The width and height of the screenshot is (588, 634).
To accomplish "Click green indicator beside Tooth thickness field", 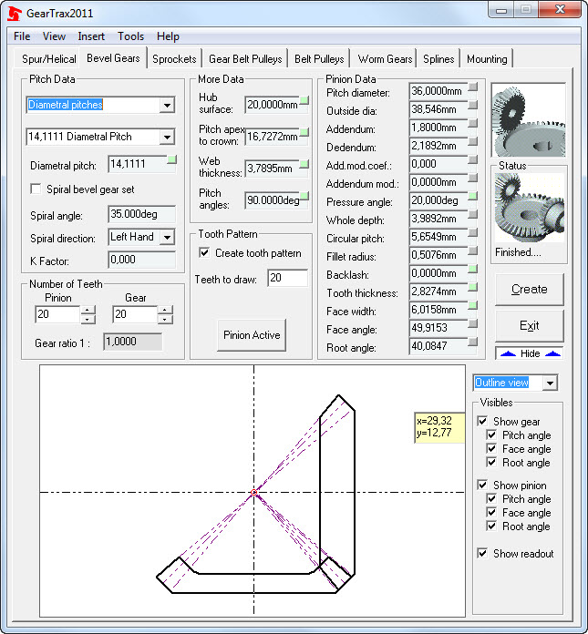I will click(472, 288).
